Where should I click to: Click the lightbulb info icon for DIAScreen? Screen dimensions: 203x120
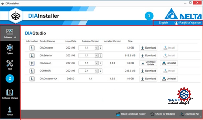[x=32, y=63]
